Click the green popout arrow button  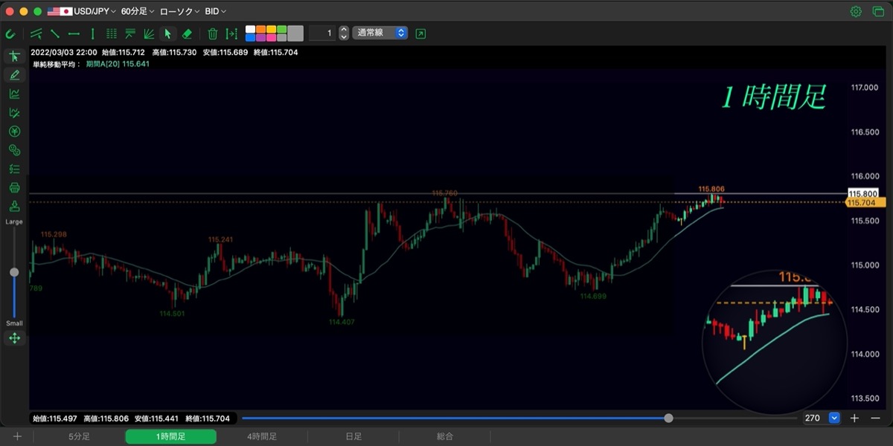click(x=420, y=33)
